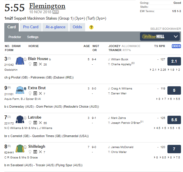Open the notes icon under Blair House
The height and width of the screenshot is (172, 183).
35,64
